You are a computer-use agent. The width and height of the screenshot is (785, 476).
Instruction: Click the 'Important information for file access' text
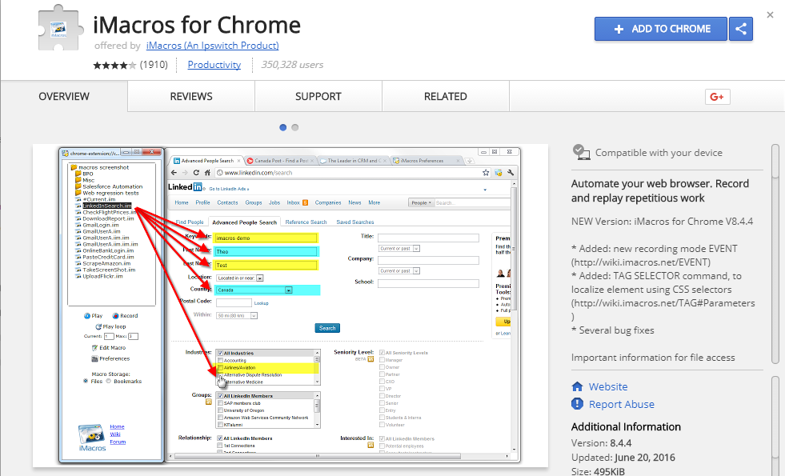tap(653, 358)
